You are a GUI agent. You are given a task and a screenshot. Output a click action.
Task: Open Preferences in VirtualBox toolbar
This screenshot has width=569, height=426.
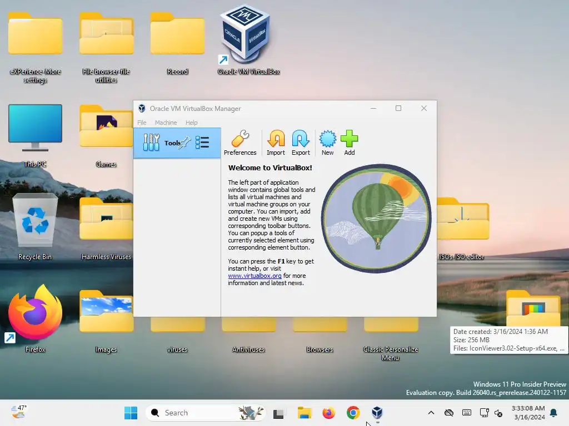240,143
